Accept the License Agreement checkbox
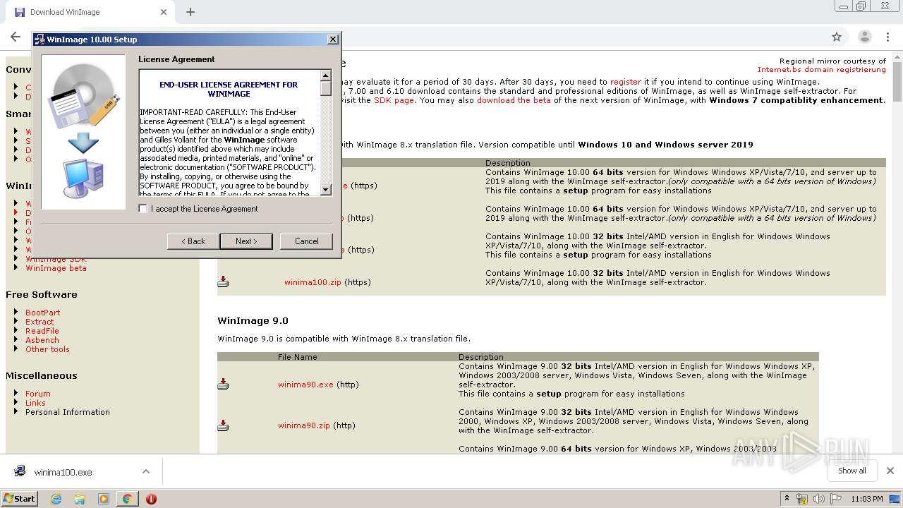The image size is (903, 508). (x=143, y=209)
